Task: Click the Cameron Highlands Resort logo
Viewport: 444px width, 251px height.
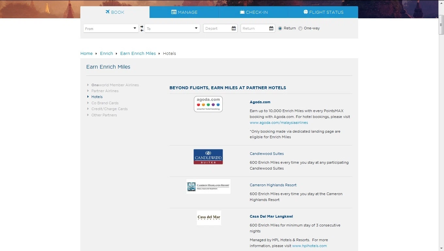Action: [x=208, y=186]
